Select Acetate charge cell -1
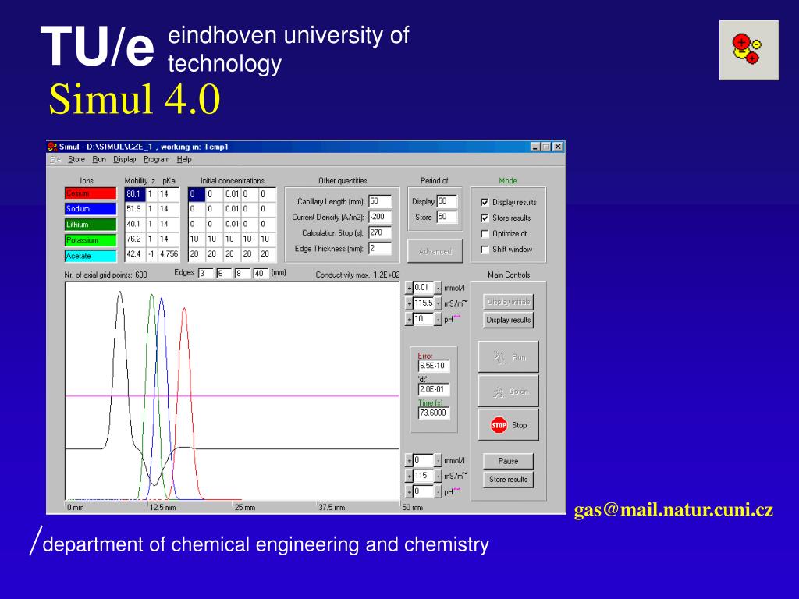Image resolution: width=799 pixels, height=599 pixels. click(151, 253)
